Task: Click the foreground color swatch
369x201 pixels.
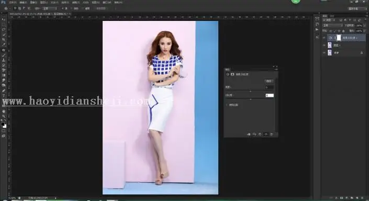Action: [3, 124]
